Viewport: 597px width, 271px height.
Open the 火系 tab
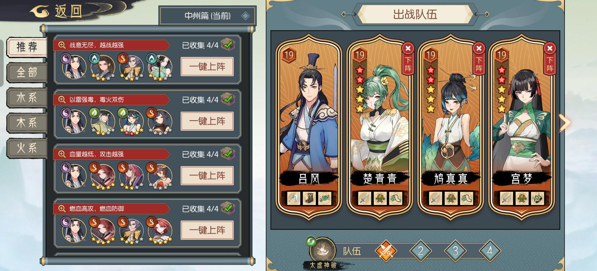[x=27, y=148]
